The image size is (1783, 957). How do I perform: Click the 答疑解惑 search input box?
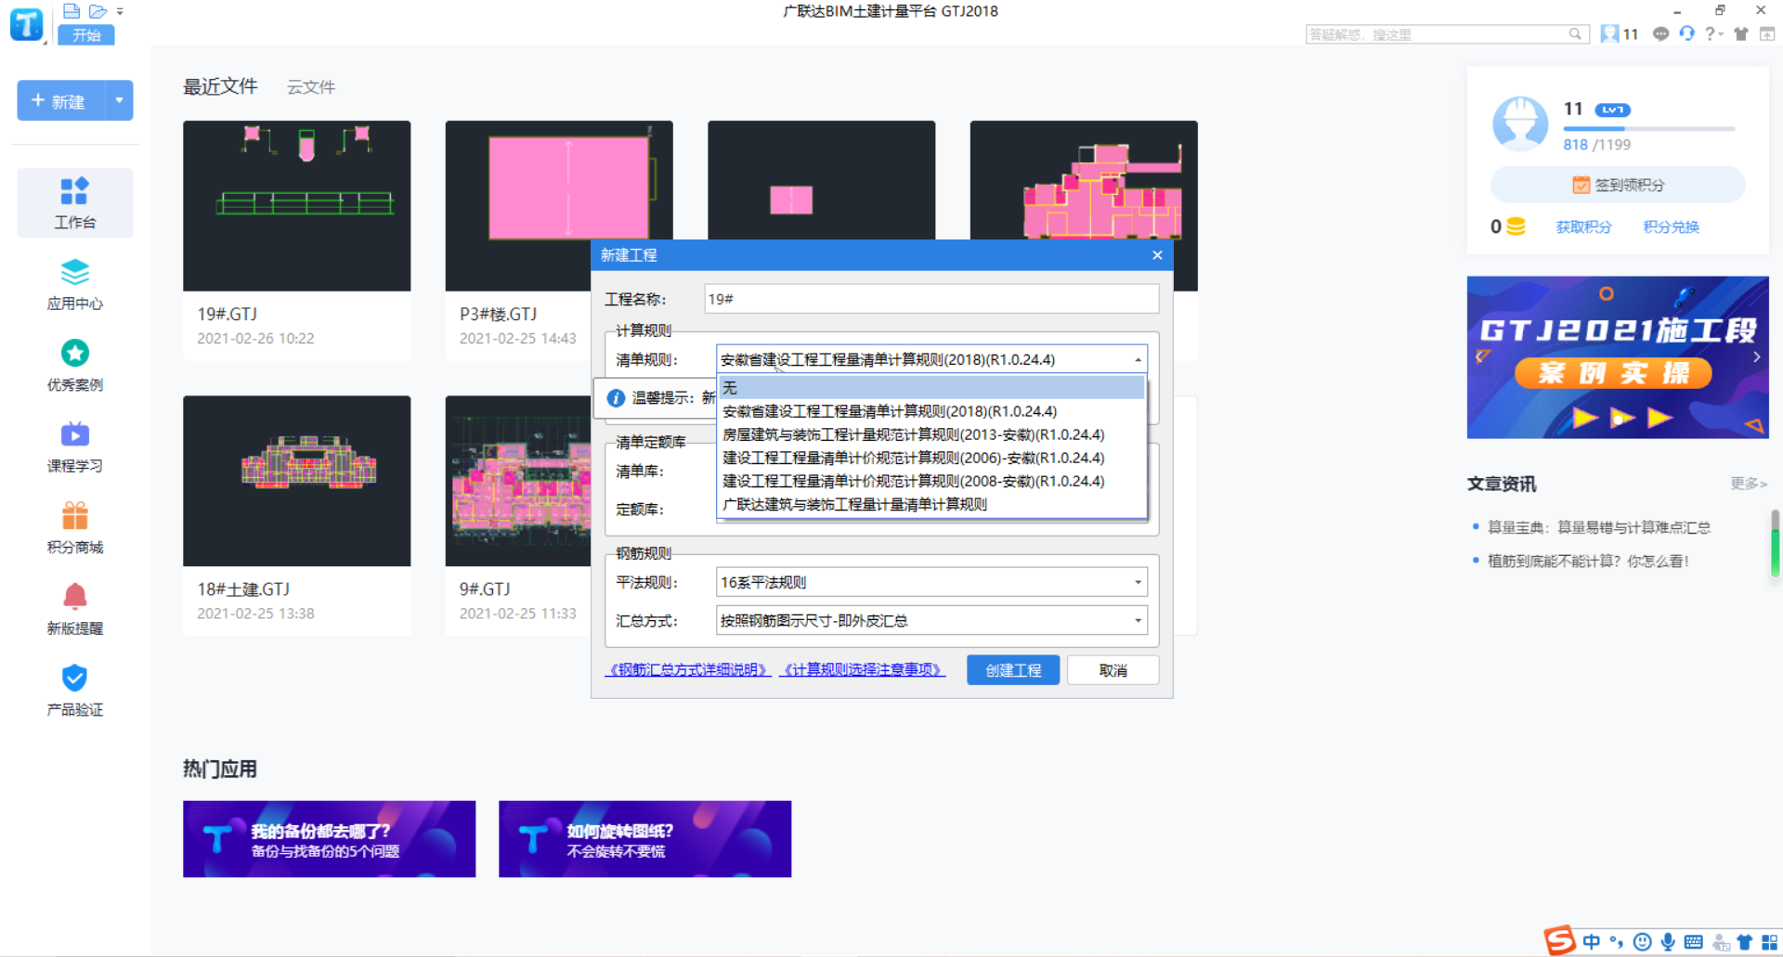point(1436,34)
